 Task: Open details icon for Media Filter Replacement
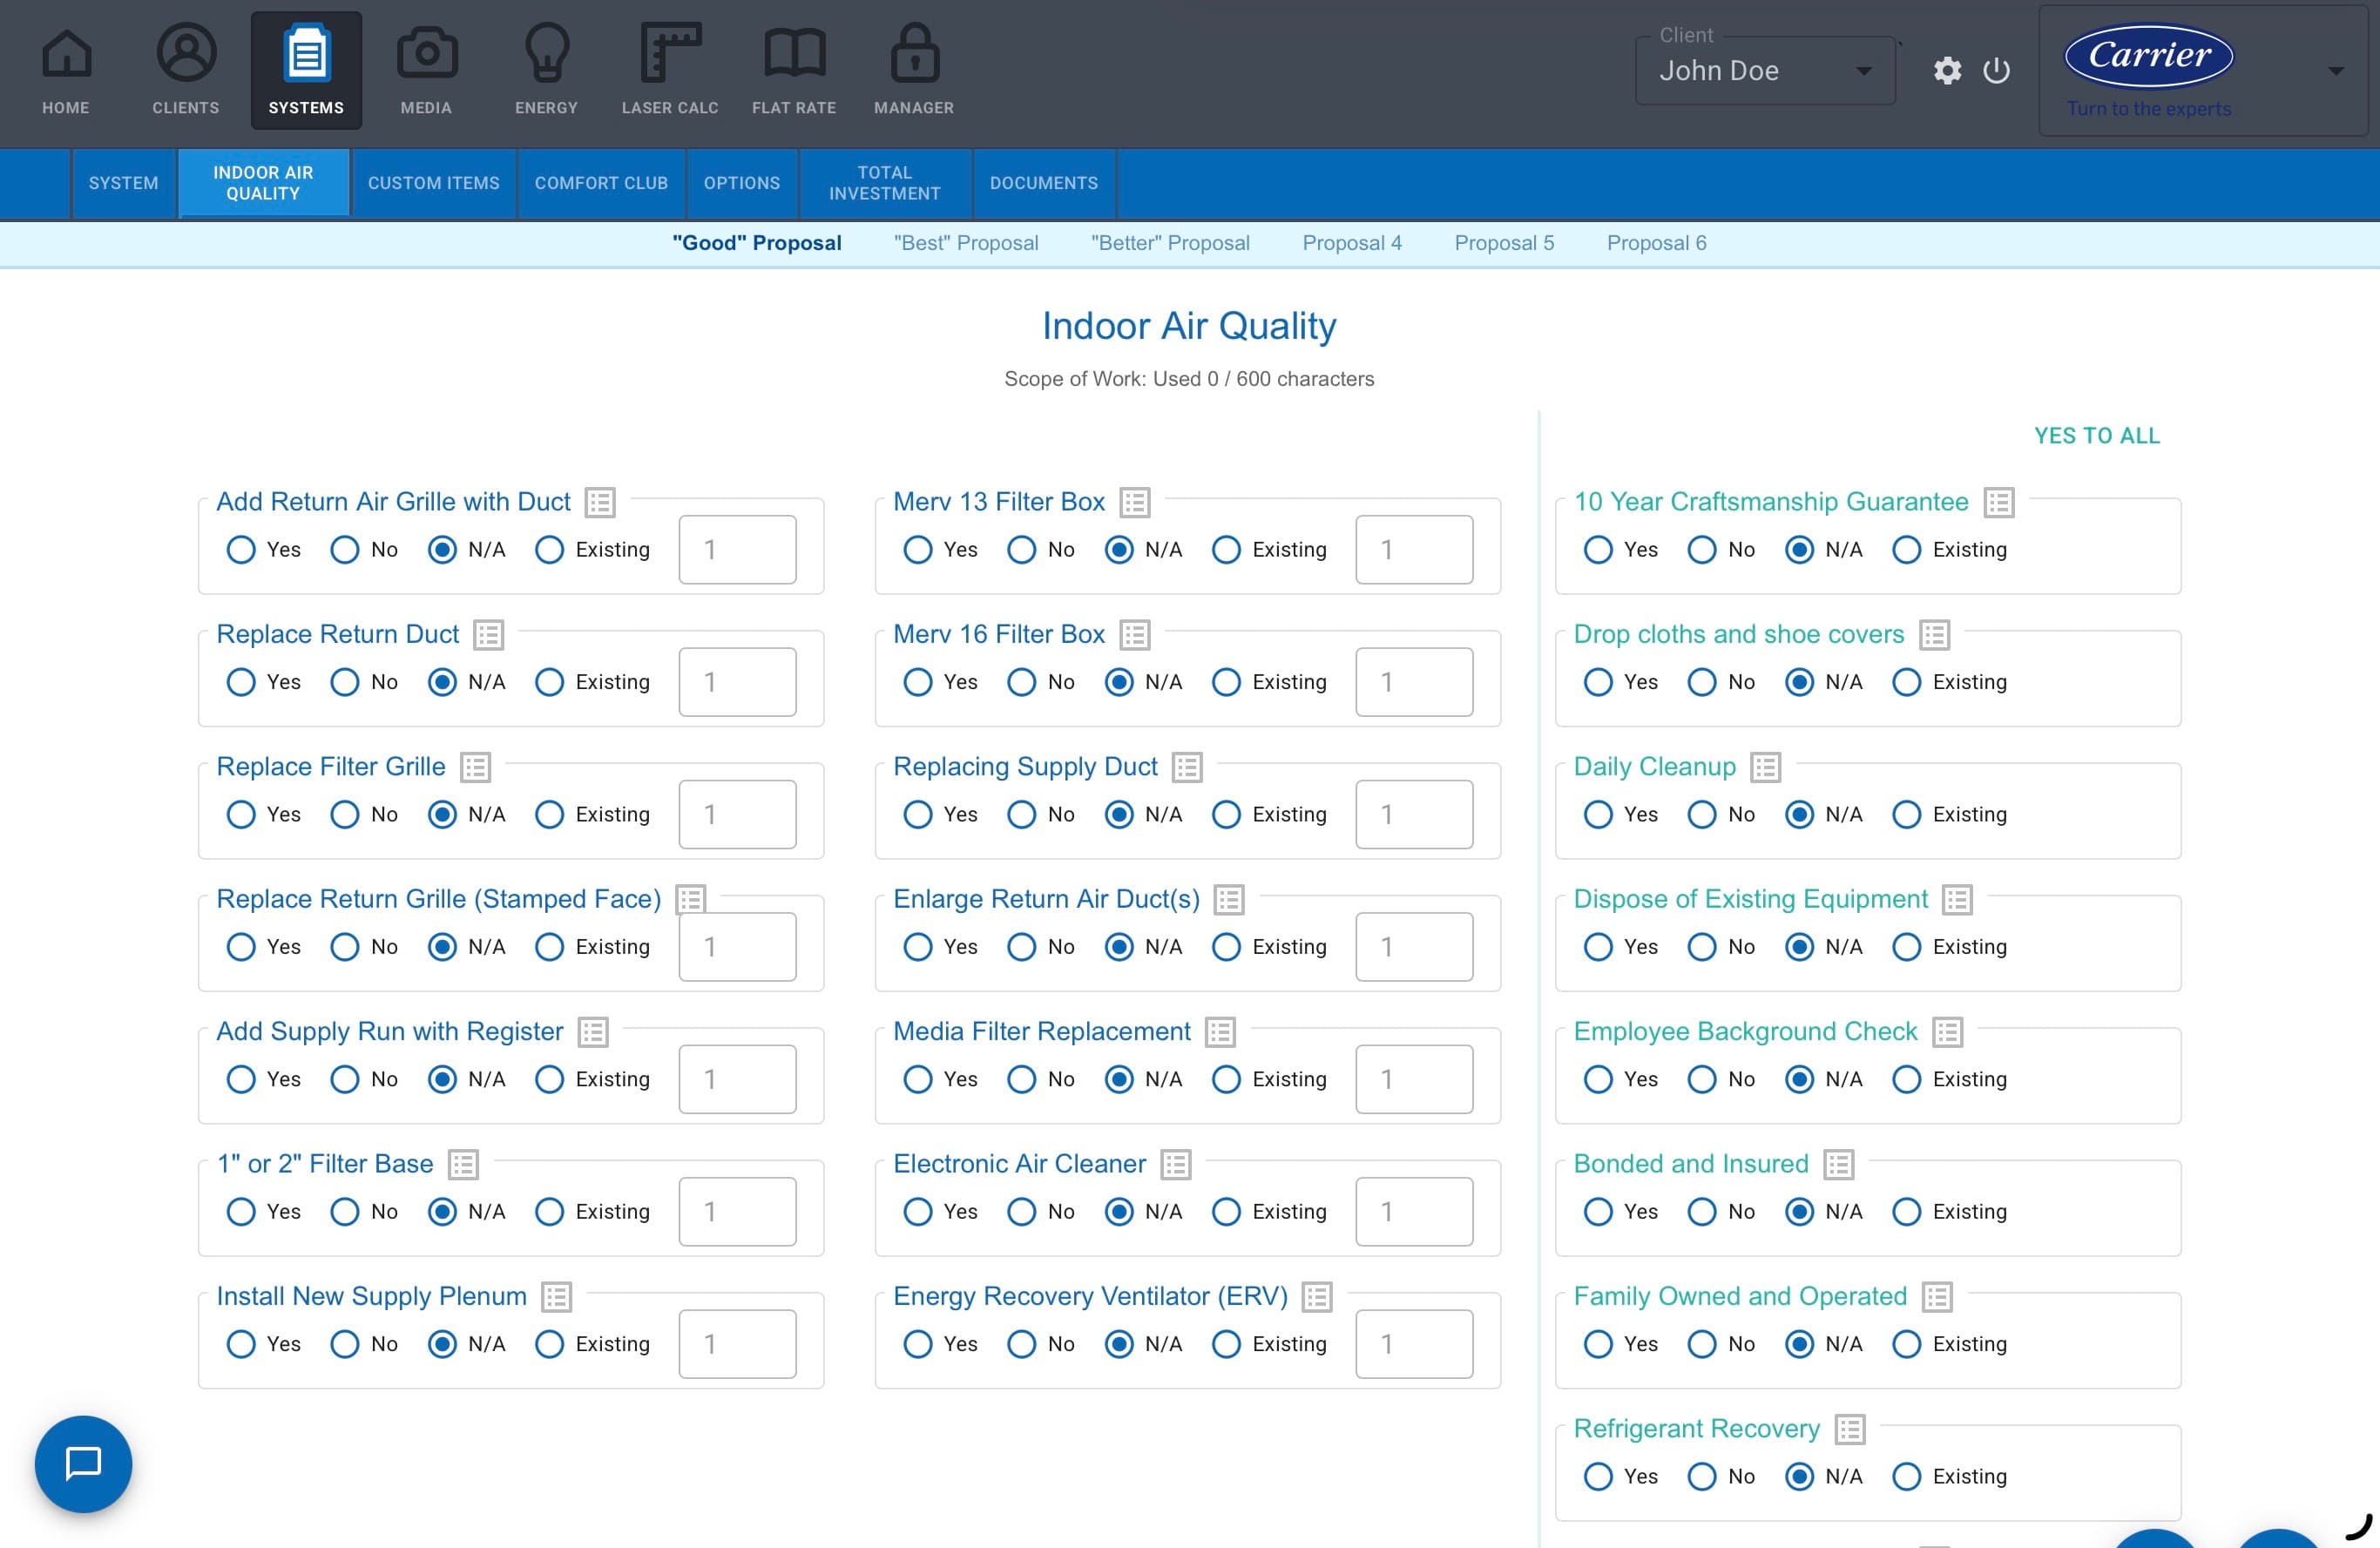pos(1220,1032)
